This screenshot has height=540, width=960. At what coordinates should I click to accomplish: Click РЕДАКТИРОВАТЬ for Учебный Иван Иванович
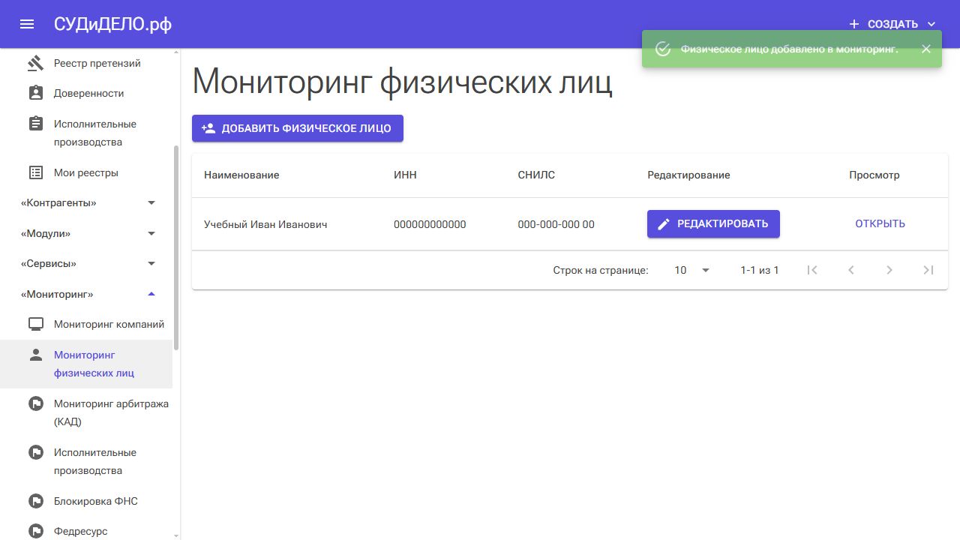point(713,223)
